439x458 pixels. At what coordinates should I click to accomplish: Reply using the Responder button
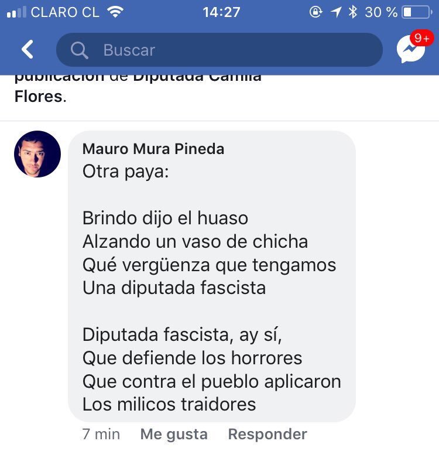[x=267, y=434]
